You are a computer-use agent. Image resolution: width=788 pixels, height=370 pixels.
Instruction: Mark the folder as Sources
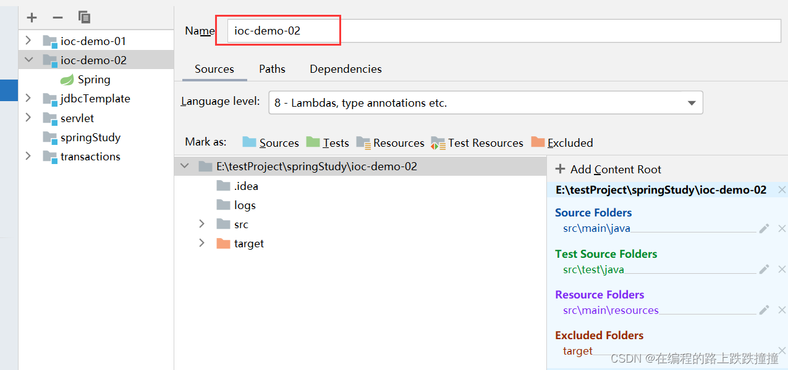(x=271, y=142)
